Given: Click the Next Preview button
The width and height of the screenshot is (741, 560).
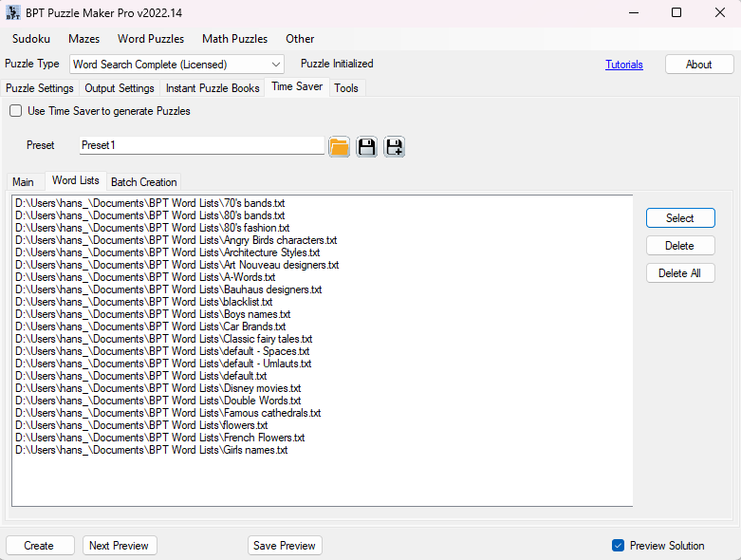Looking at the screenshot, I should tap(120, 546).
